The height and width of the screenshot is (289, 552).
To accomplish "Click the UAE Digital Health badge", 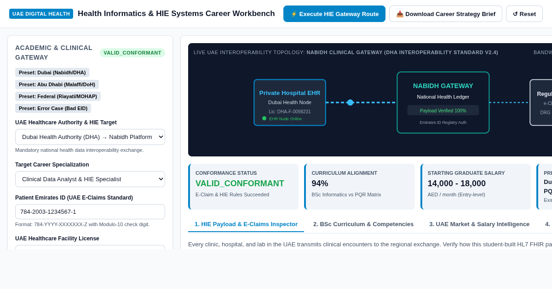I will (41, 14).
